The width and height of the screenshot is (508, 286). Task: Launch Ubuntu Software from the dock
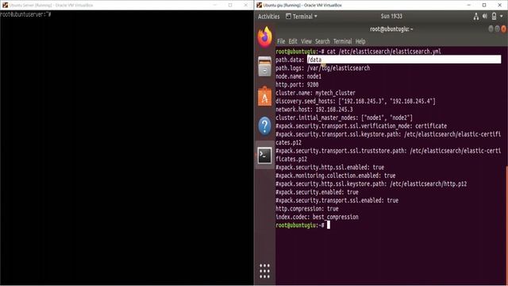[x=264, y=96]
